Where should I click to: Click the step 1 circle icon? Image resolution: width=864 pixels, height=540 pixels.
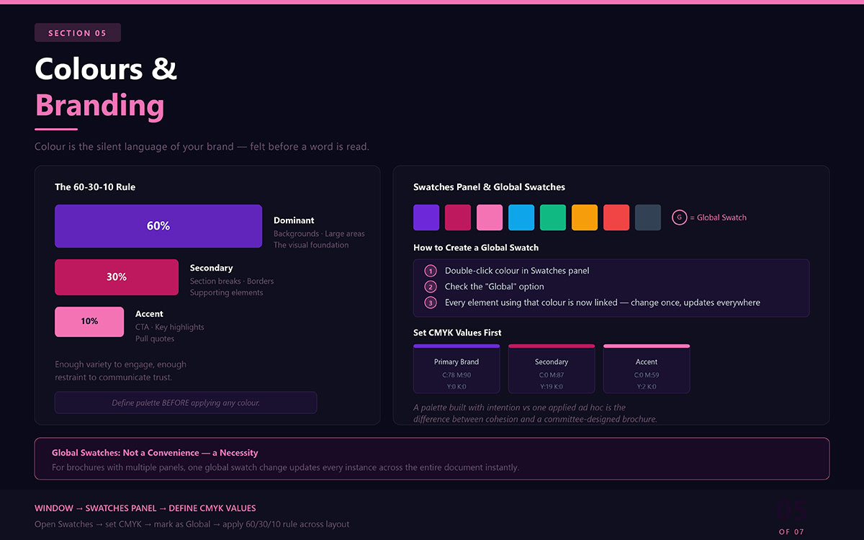(x=431, y=271)
